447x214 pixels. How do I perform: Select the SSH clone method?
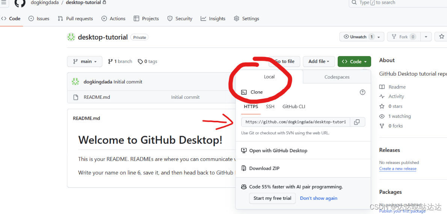[x=270, y=106]
